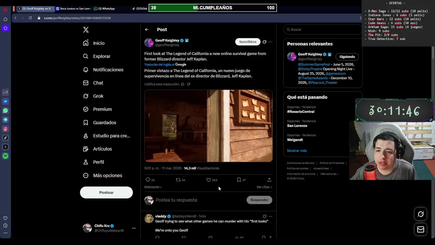Open Perfil in the navigation
435x245 pixels.
click(x=93, y=162)
